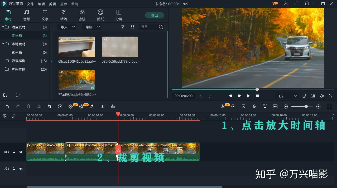Switch to the 转场 transitions tab
Image resolution: width=337 pixels, height=188 pixels.
pos(64,15)
